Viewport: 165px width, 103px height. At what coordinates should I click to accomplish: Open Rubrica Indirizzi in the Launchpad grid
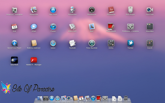click(x=34, y=43)
